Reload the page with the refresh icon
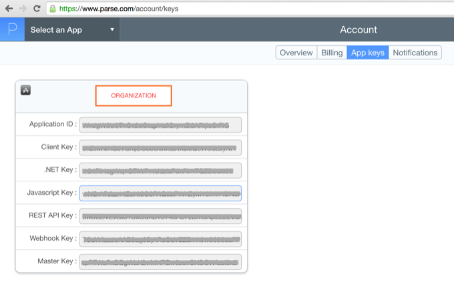Image resolution: width=454 pixels, height=284 pixels. [37, 9]
